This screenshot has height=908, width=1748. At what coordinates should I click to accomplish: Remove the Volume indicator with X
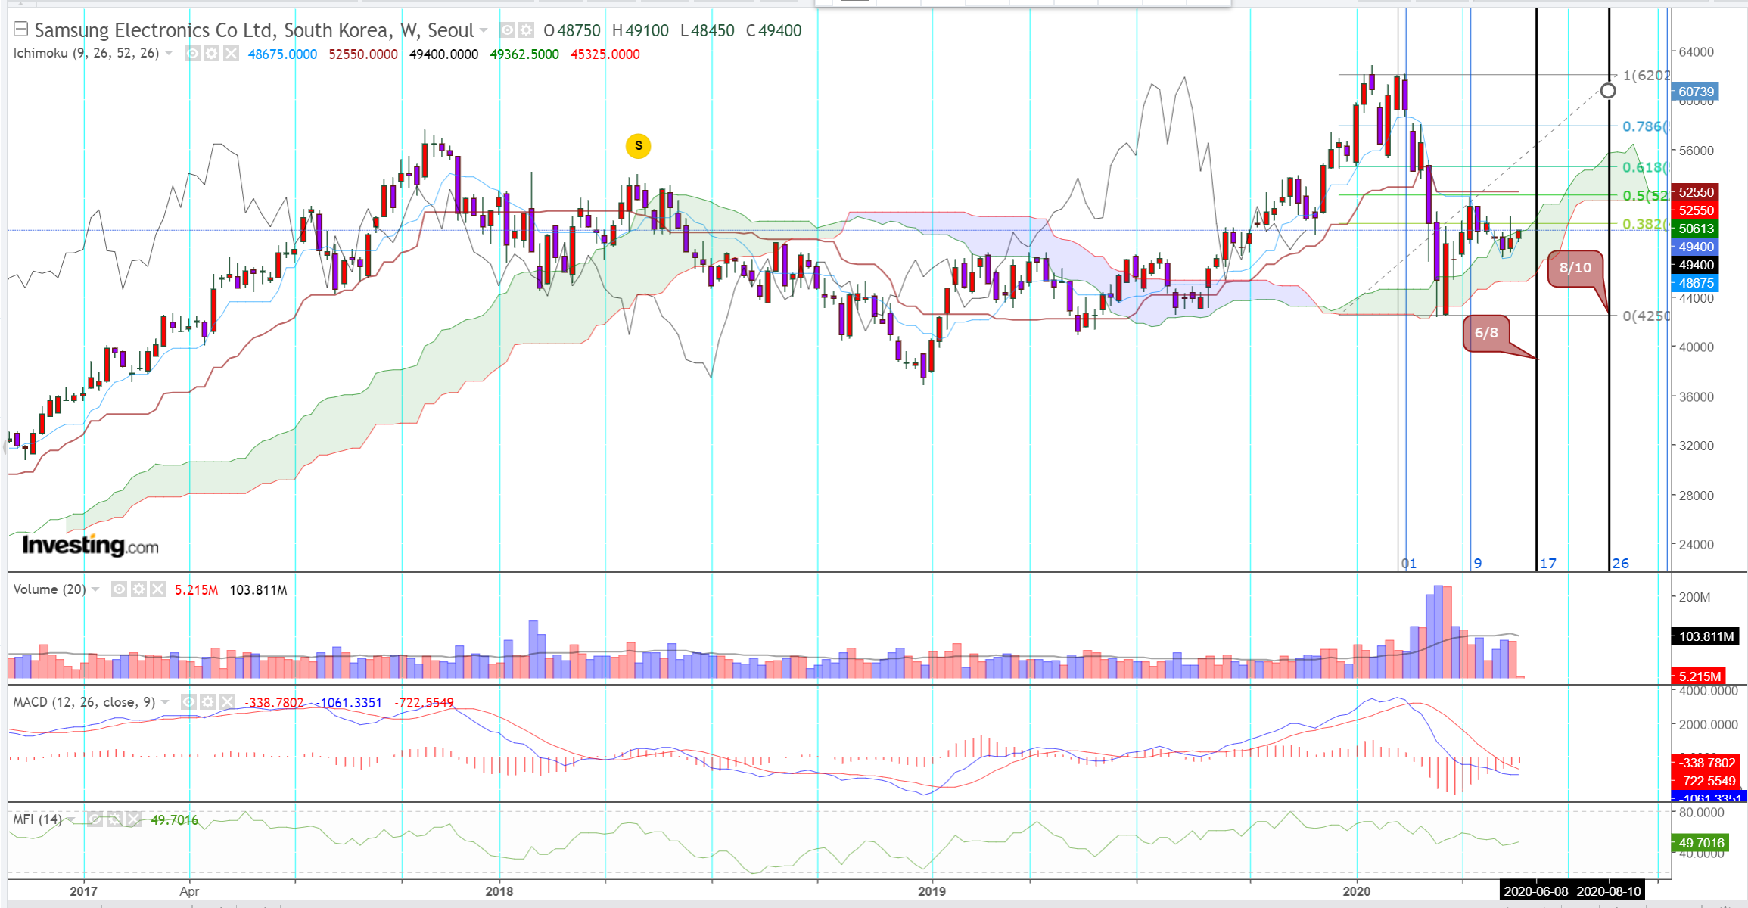point(157,589)
